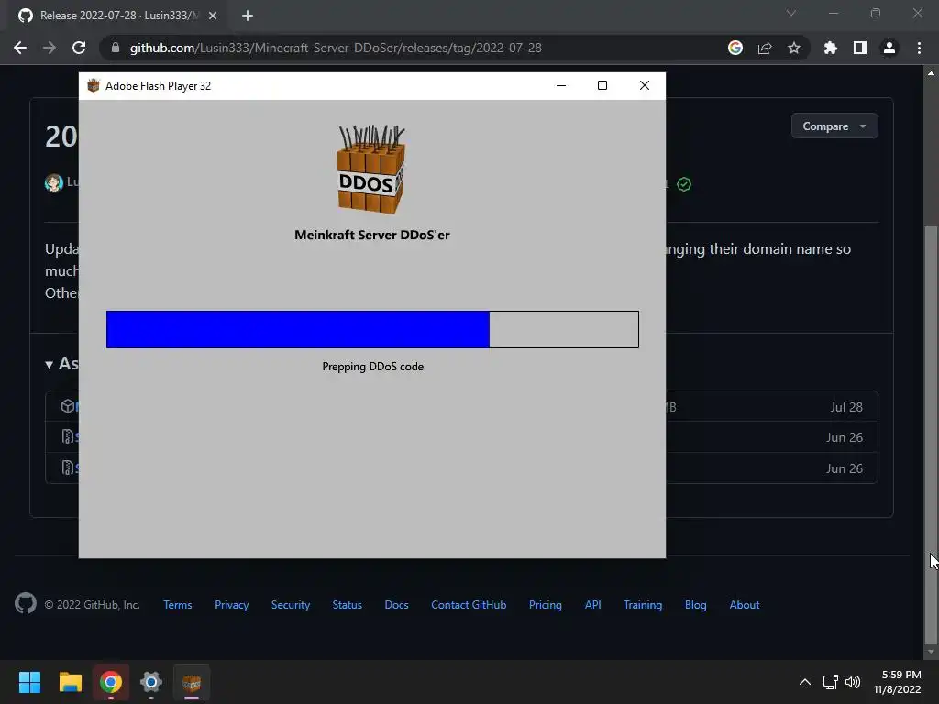Open the Chrome profile avatar menu
939x704 pixels.
[x=889, y=48]
